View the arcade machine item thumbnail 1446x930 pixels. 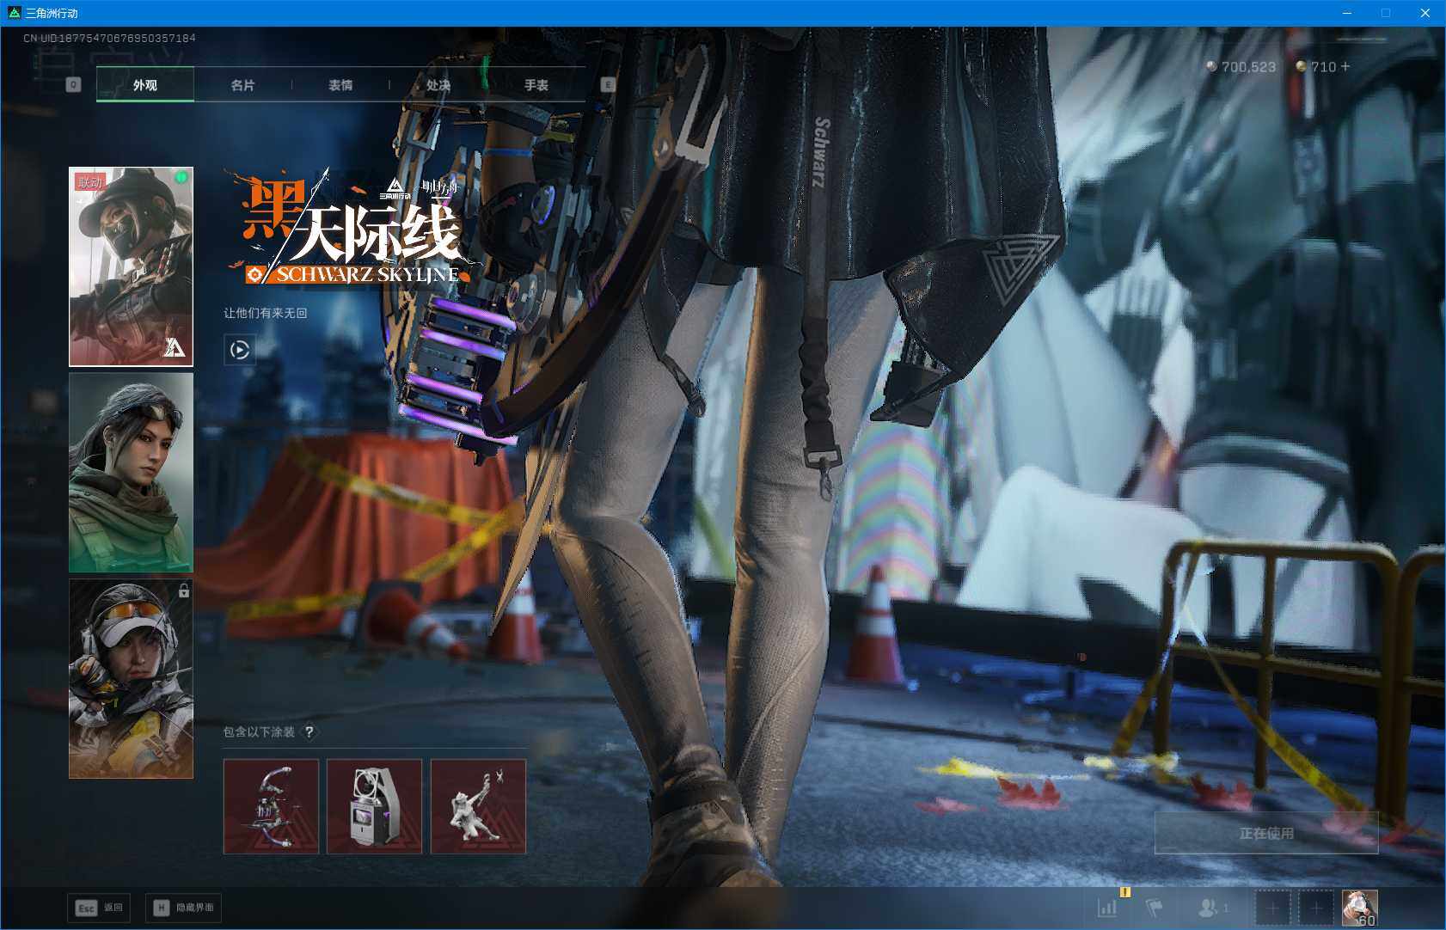375,806
